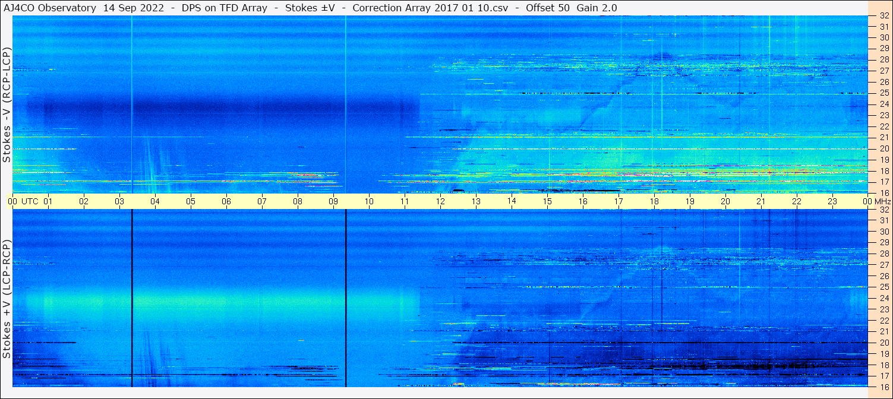893x399 pixels.
Task: Select hour 11 on the UTC time axis
Action: click(405, 201)
